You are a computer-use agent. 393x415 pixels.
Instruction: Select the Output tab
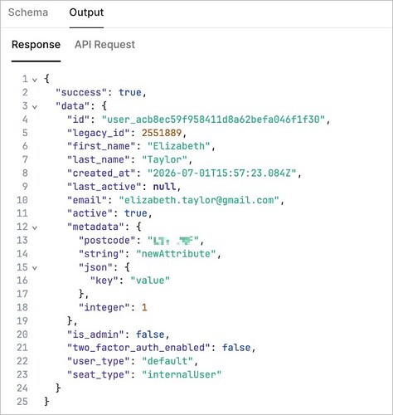coord(86,12)
